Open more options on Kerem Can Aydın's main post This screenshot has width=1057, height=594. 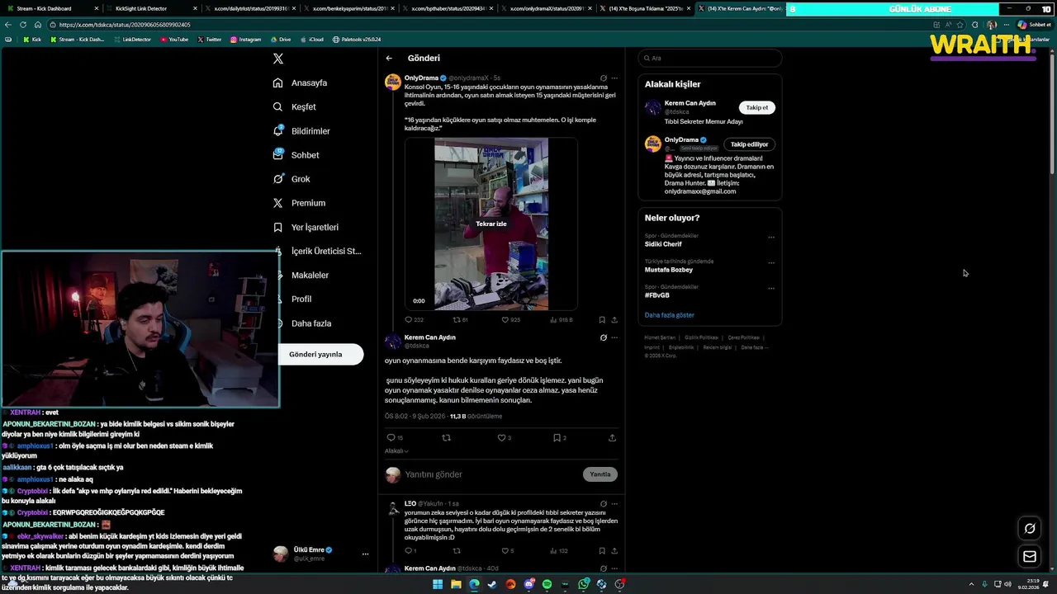pyautogui.click(x=614, y=337)
